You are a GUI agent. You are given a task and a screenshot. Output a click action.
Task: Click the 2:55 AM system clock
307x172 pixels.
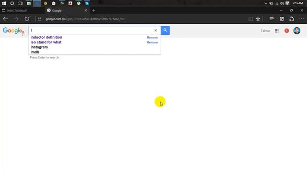[298, 3]
